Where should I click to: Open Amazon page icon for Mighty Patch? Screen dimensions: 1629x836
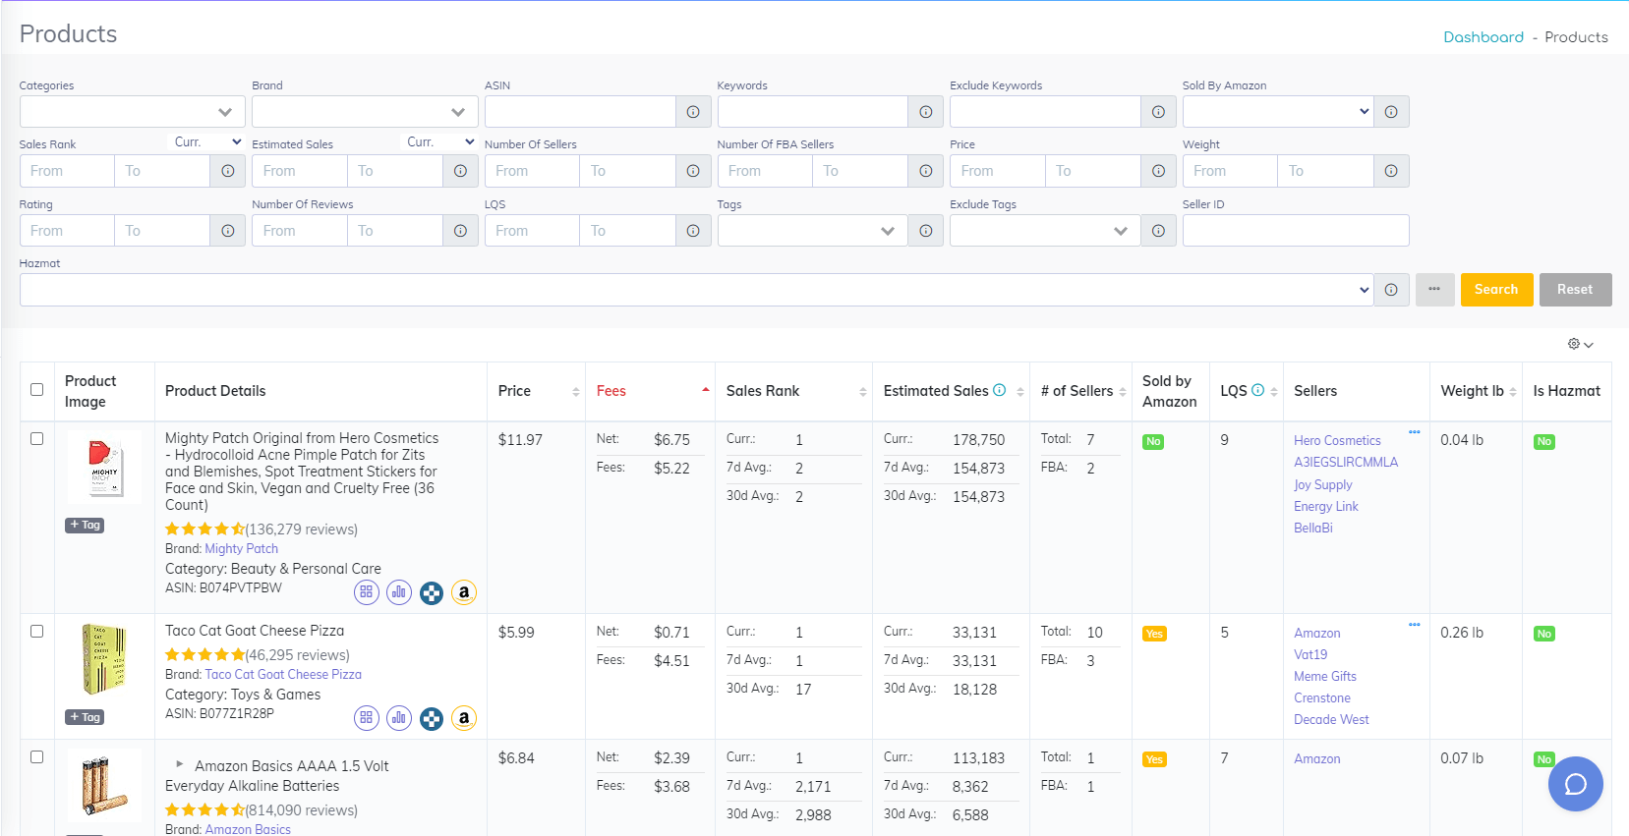(x=464, y=592)
